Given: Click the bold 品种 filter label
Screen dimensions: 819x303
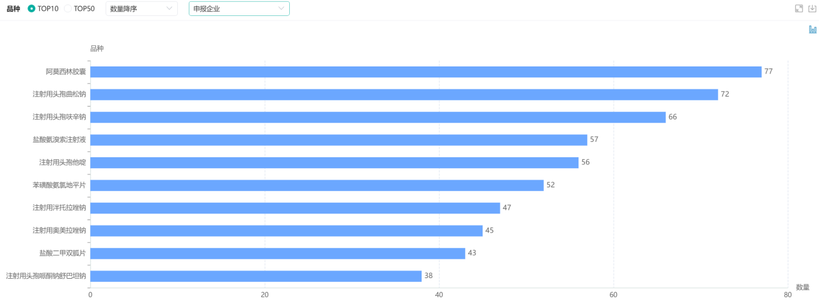Looking at the screenshot, I should [x=13, y=9].
